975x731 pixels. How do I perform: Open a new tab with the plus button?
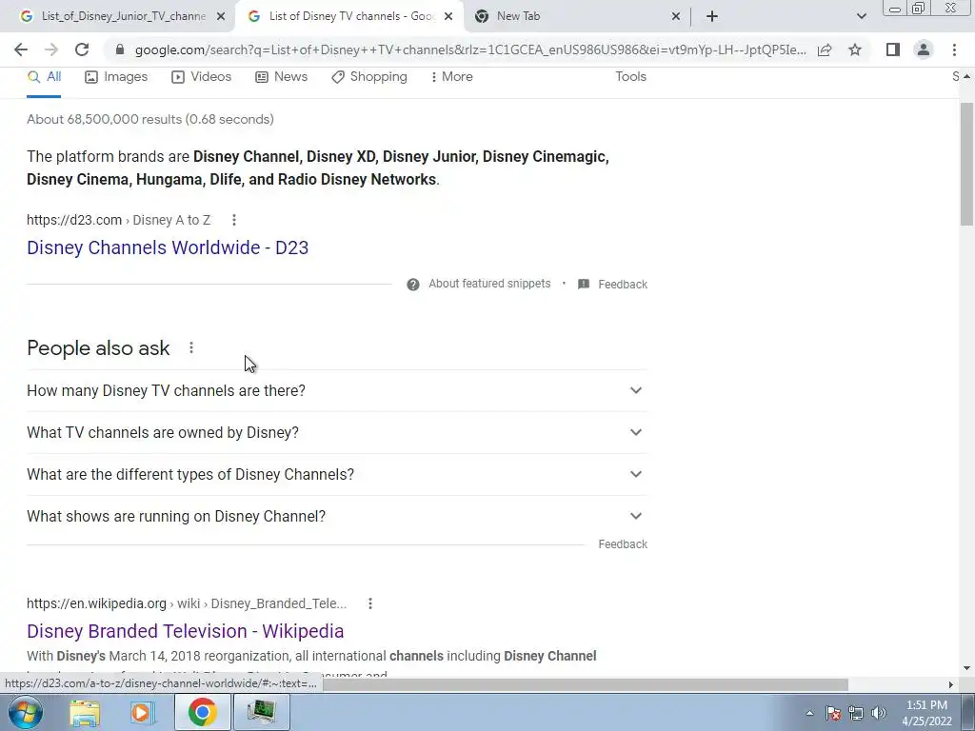(x=712, y=16)
